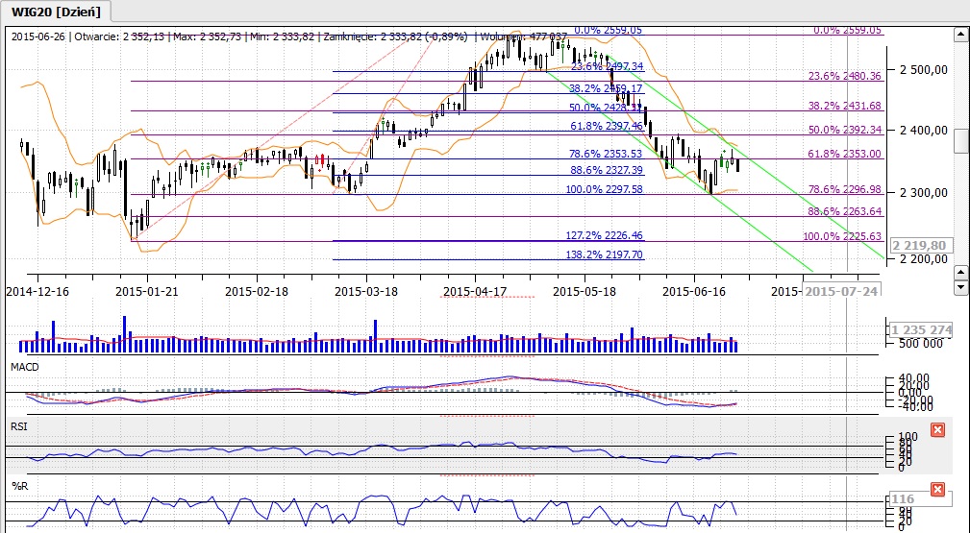Select the purple 88.6% 2263.64 retracement label
The height and width of the screenshot is (533, 970).
click(x=844, y=211)
